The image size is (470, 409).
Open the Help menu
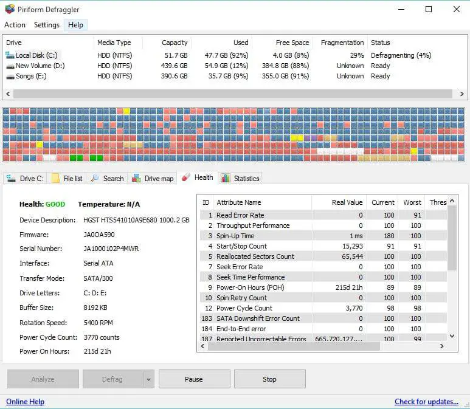(75, 25)
